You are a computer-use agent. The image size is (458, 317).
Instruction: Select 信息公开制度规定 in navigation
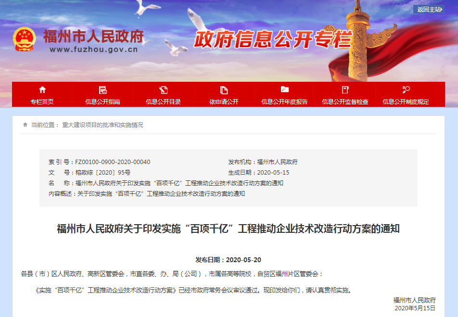point(406,102)
